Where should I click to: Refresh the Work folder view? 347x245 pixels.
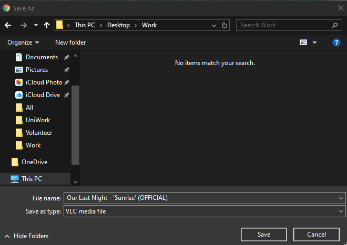224,25
